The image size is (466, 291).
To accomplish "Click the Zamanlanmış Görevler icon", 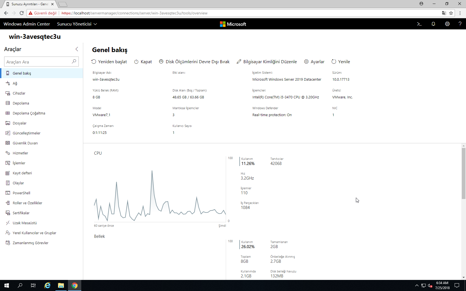I will pyautogui.click(x=8, y=243).
